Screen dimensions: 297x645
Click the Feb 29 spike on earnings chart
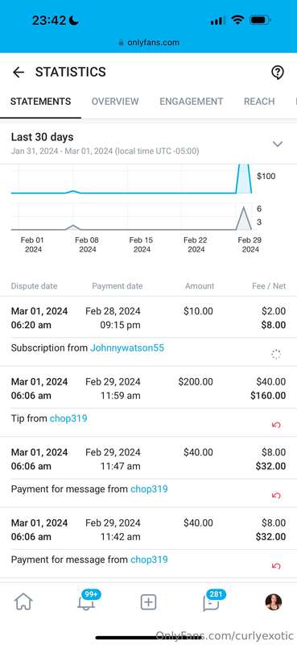244,178
